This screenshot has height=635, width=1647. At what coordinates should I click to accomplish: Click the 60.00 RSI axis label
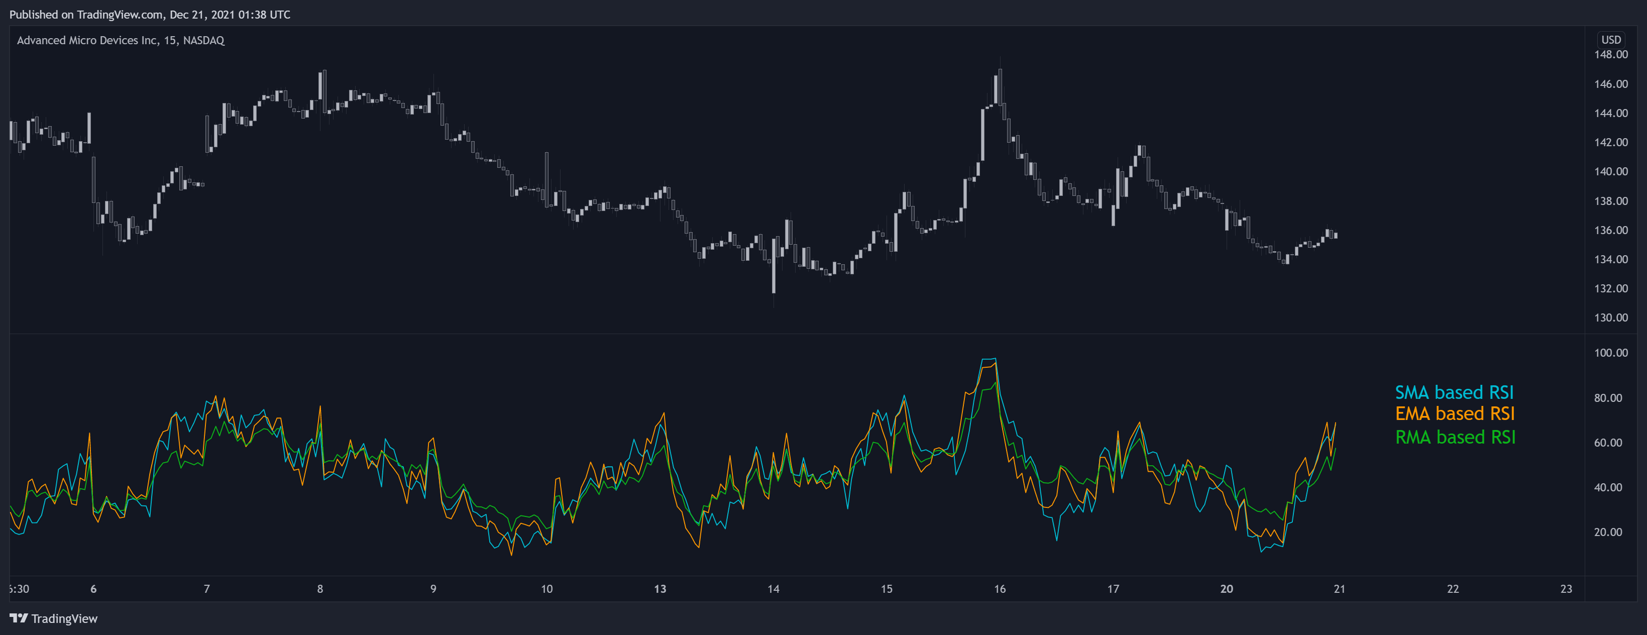click(1607, 442)
